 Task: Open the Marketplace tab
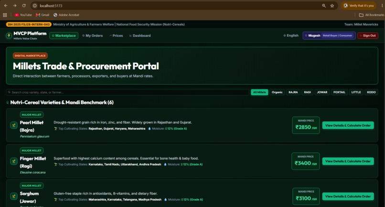tap(64, 36)
